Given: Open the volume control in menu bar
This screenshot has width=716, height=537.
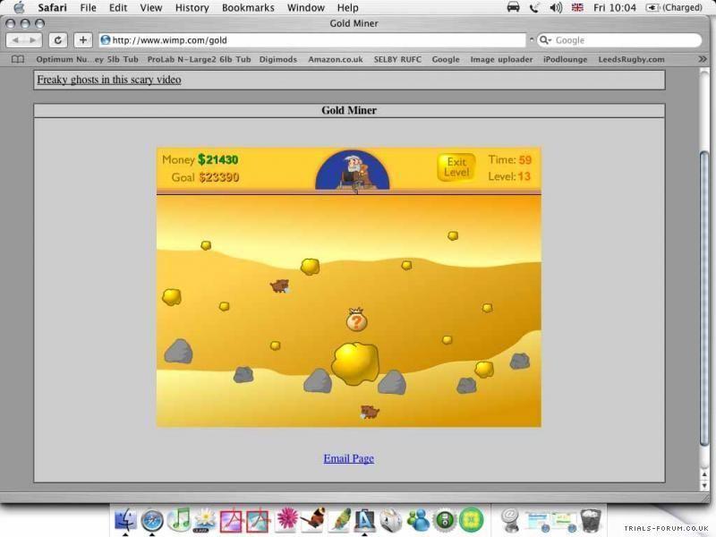Looking at the screenshot, I should pos(555,7).
